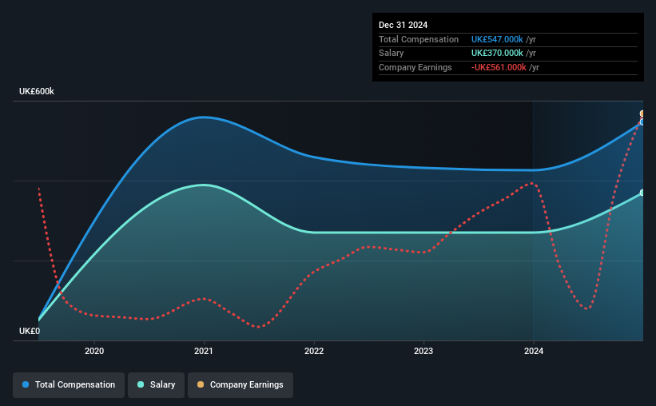Click the teal salary marker at chart end
The image size is (656, 406).
(642, 193)
